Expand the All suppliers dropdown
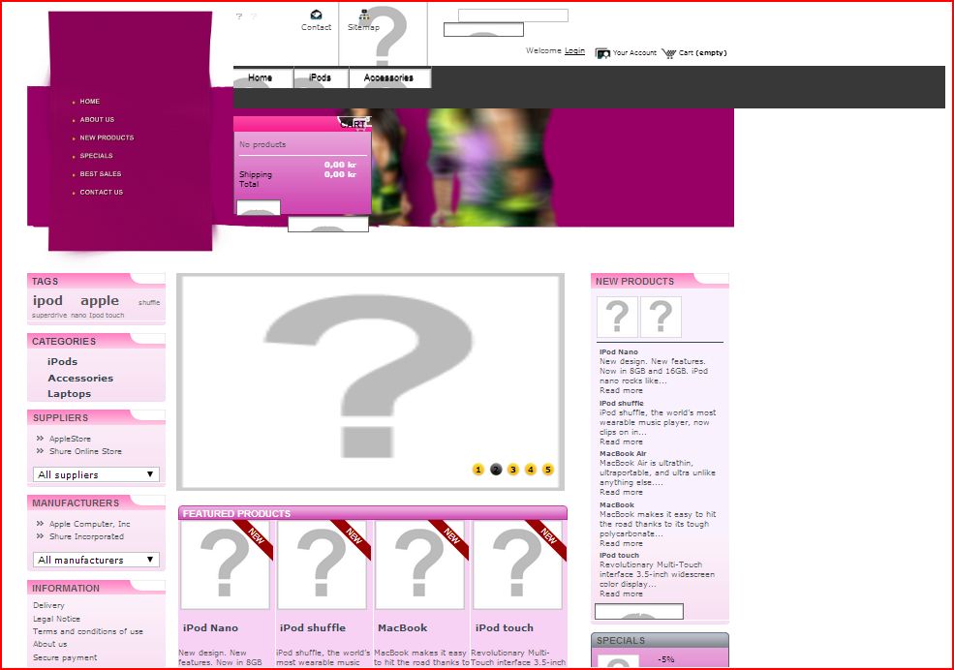Viewport: 954px width, 670px height. tap(96, 474)
